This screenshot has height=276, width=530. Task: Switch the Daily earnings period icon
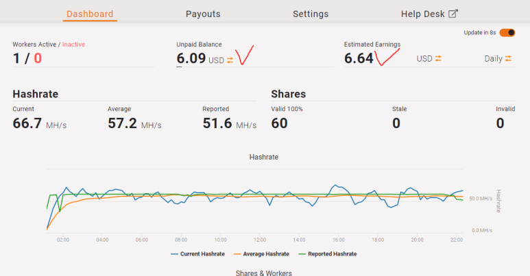click(508, 58)
